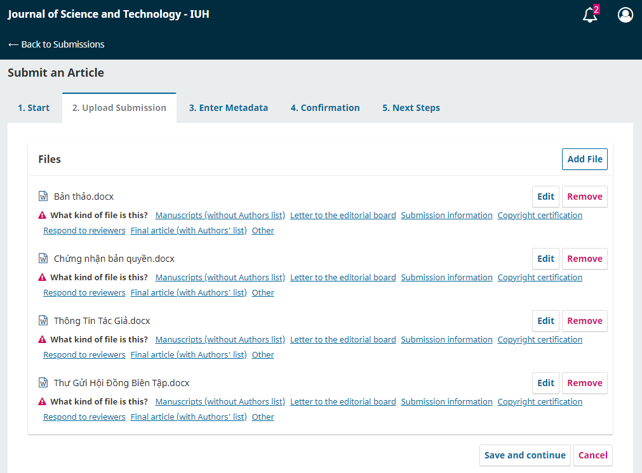Viewport: 642px width, 473px height.
Task: Edit the Chứng nhận bản quyền.docx file
Action: point(545,259)
